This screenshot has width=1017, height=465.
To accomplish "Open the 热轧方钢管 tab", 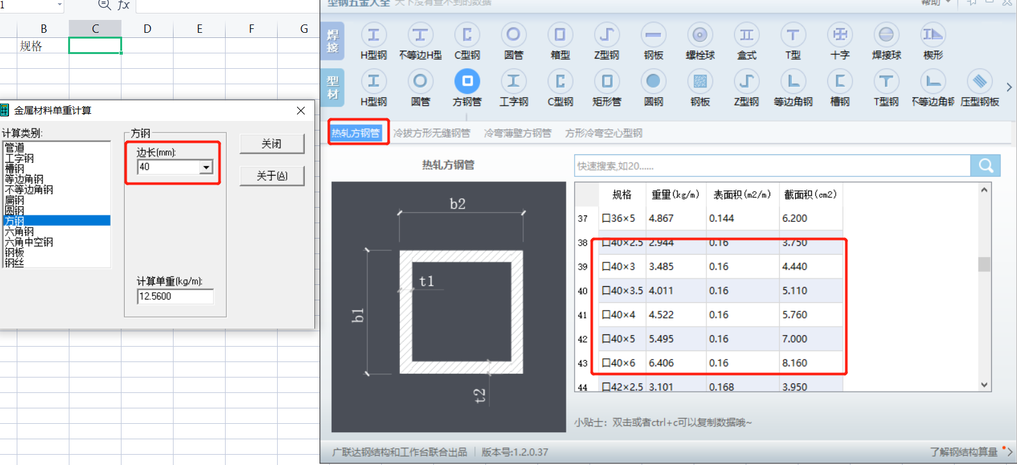I will pyautogui.click(x=355, y=133).
